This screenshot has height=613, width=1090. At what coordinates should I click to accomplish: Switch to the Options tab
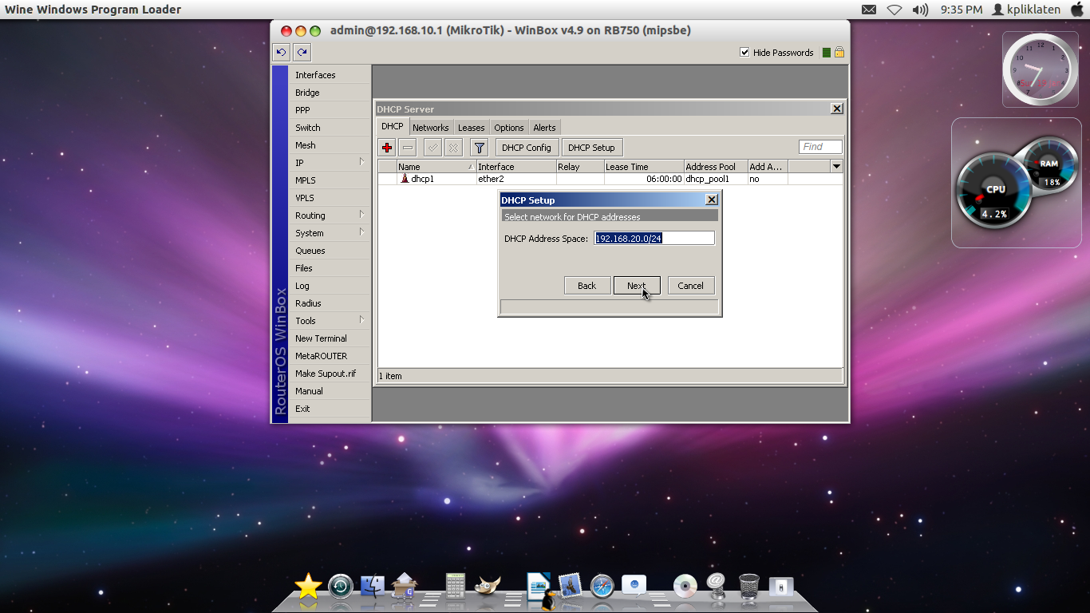click(508, 128)
